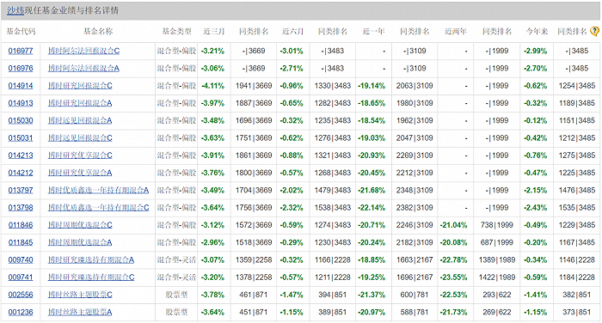Select the 1941|3669 ranking cell
The image size is (602, 323).
[254, 86]
